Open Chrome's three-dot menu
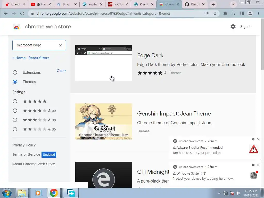Image resolution: width=264 pixels, height=198 pixels. tap(258, 13)
